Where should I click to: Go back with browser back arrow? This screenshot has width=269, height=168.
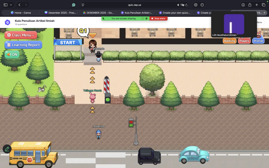19,5
